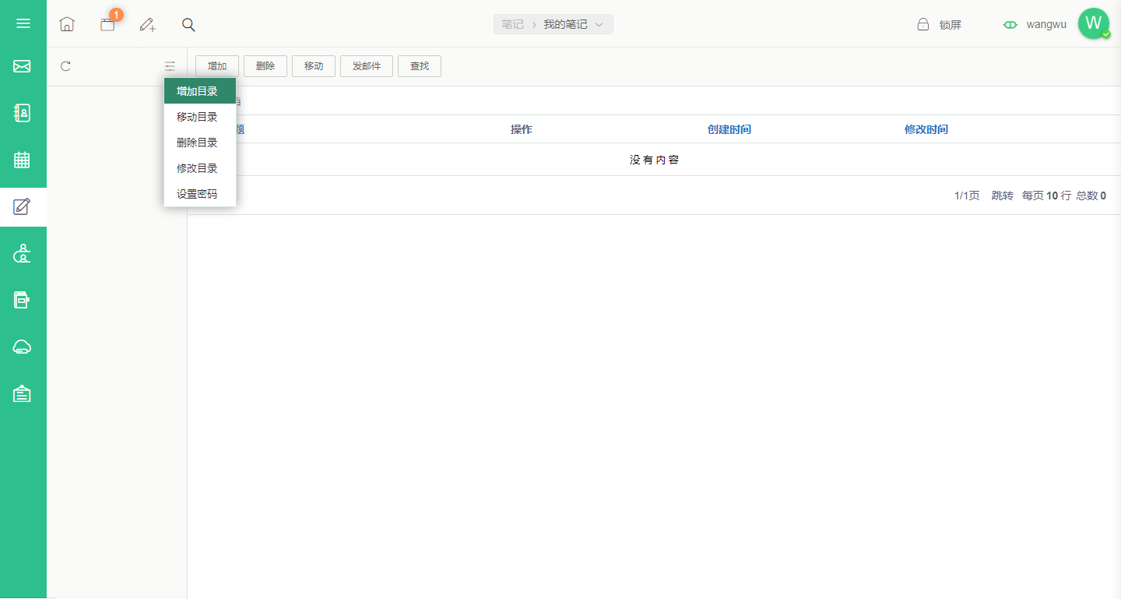Open the W user avatar menu
1121x599 pixels.
[x=1094, y=23]
